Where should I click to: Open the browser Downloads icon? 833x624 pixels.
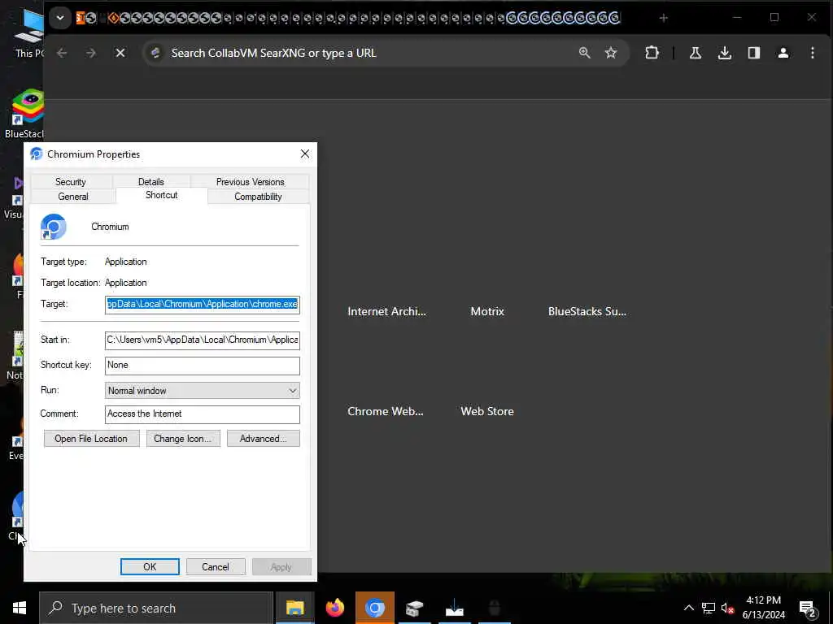coord(725,53)
